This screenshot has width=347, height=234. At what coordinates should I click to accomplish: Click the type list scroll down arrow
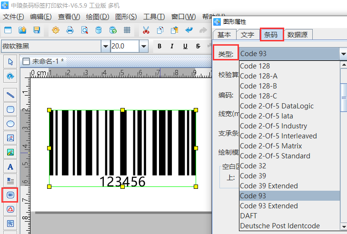pyautogui.click(x=344, y=227)
